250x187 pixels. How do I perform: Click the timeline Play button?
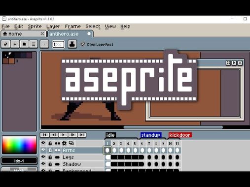pos(63,135)
